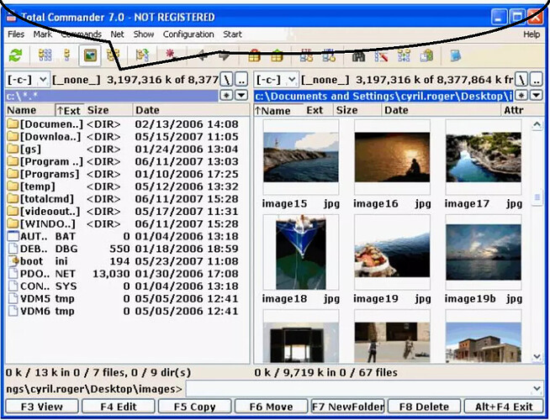Open the right panel drive dropdown [-c-]
The image size is (550, 420).
[291, 79]
